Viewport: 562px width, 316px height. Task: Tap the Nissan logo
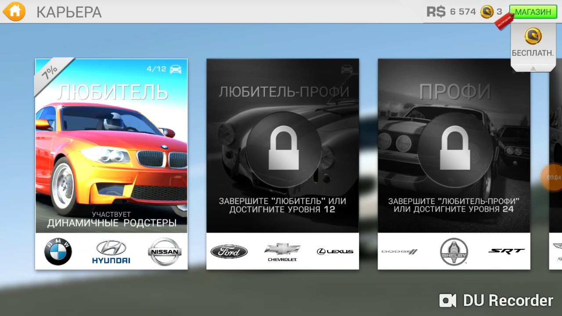(165, 251)
